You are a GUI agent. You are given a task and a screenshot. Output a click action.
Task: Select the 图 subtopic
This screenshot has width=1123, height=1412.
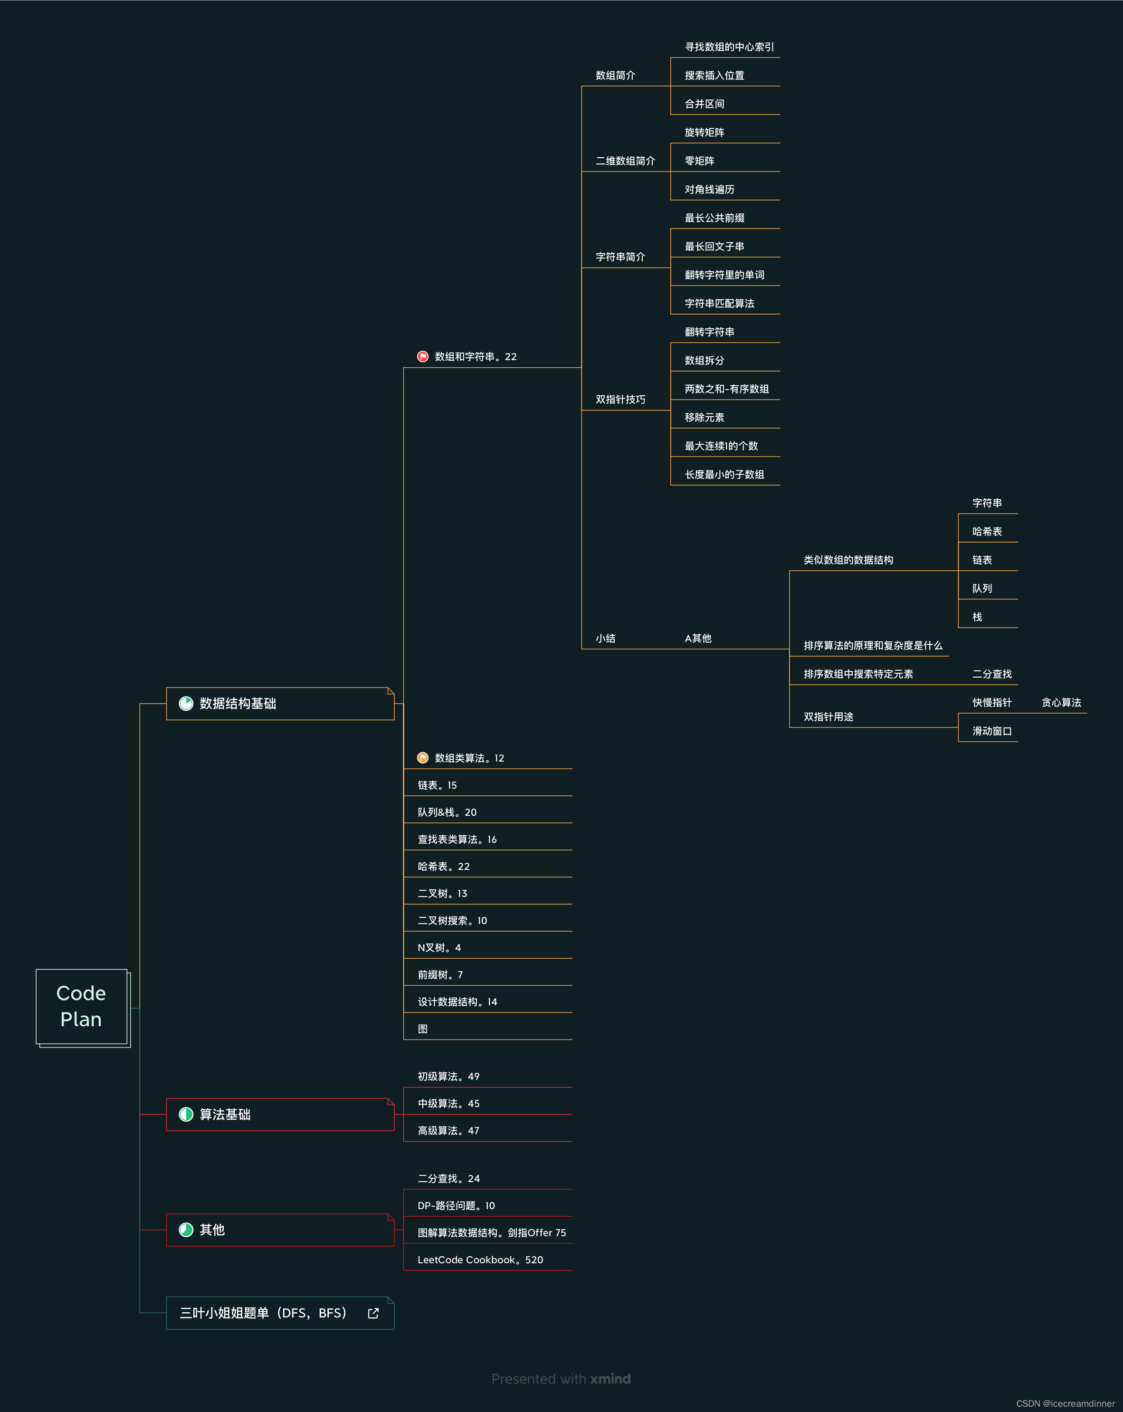(423, 1028)
